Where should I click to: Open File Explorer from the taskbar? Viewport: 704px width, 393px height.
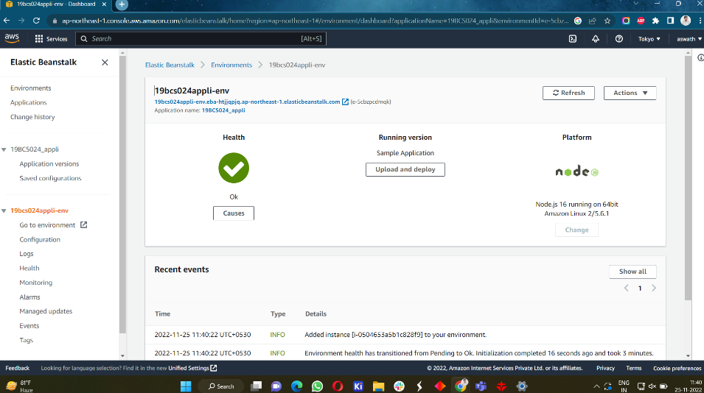coord(378,386)
